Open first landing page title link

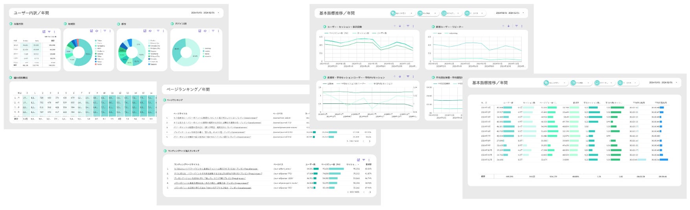pyautogui.click(x=216, y=169)
